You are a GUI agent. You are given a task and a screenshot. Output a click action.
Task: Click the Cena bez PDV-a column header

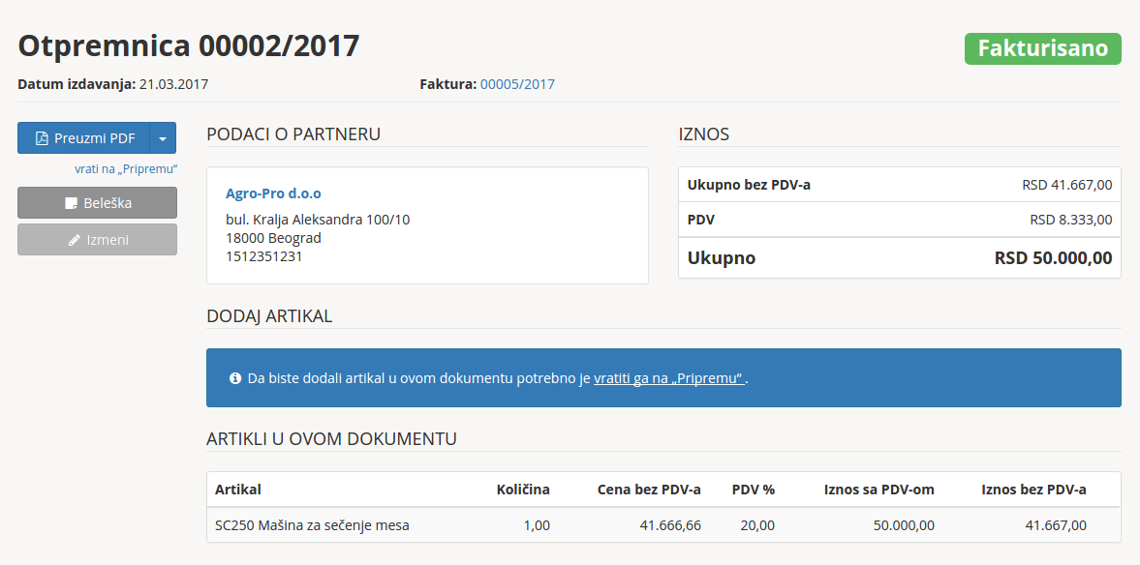tap(649, 490)
